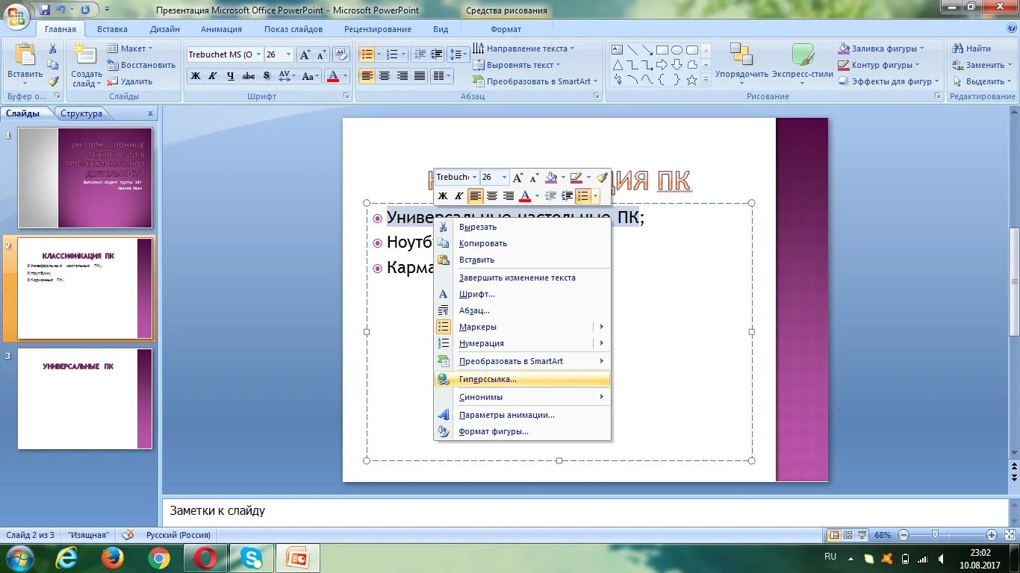The width and height of the screenshot is (1020, 573).
Task: Increase font size in mini toolbar
Action: point(518,178)
